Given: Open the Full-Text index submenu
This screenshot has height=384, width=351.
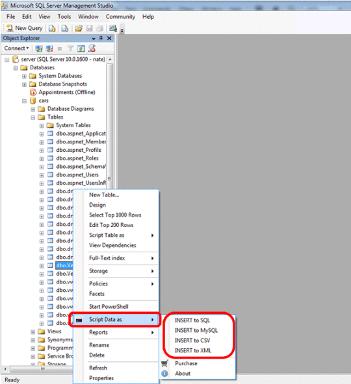Looking at the screenshot, I should point(116,258).
